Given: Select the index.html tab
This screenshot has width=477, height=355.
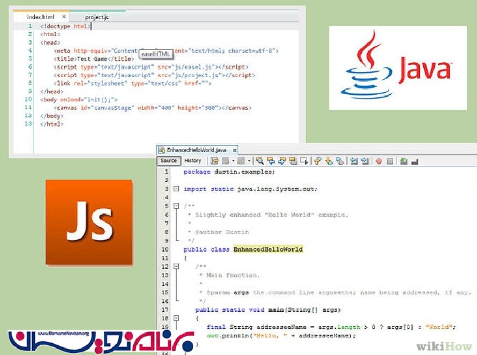Looking at the screenshot, I should (40, 17).
